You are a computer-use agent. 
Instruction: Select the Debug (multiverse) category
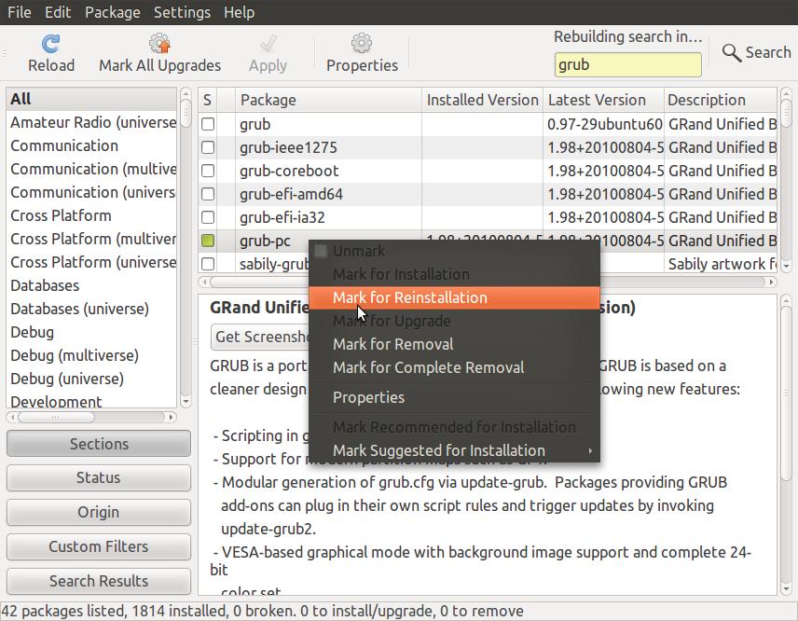click(91, 356)
